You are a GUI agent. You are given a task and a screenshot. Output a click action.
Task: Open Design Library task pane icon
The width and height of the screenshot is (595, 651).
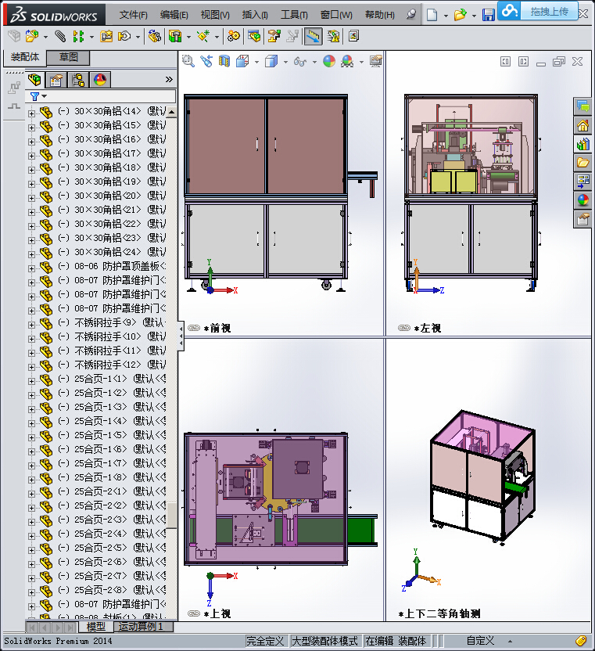click(582, 144)
